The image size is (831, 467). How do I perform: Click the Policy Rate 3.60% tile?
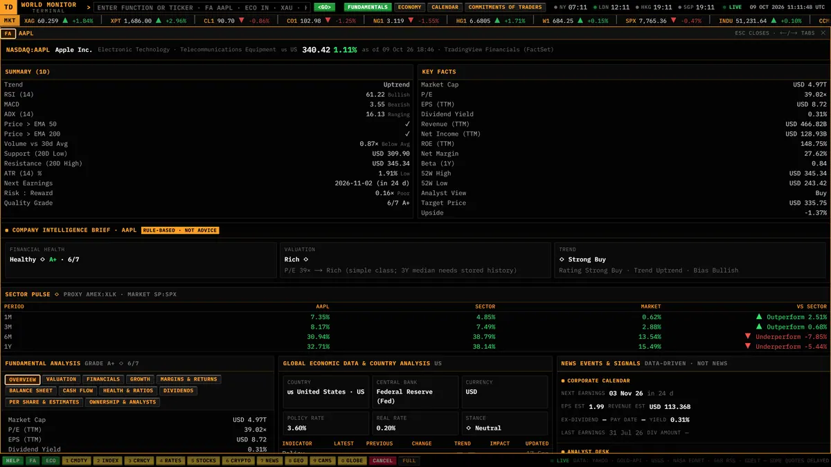(x=325, y=423)
